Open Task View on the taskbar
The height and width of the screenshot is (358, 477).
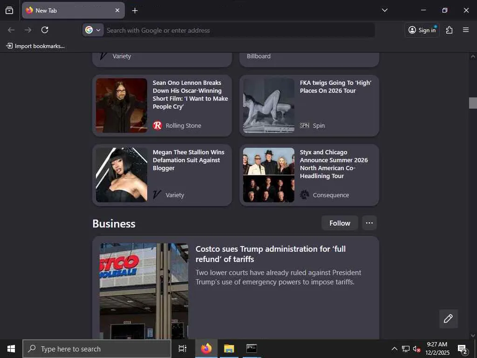[183, 349]
